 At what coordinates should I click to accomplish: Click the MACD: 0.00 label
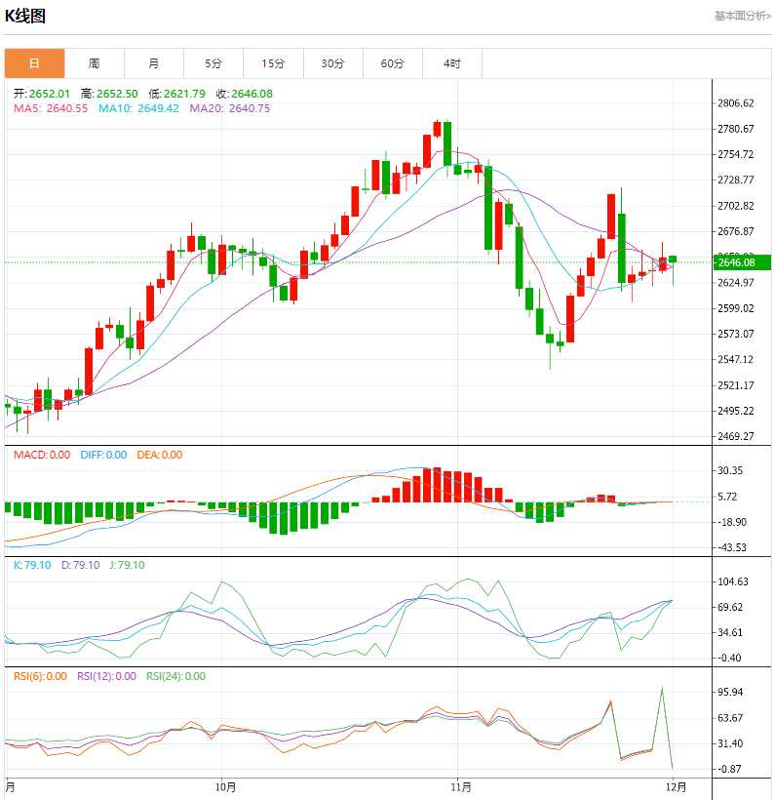(42, 455)
